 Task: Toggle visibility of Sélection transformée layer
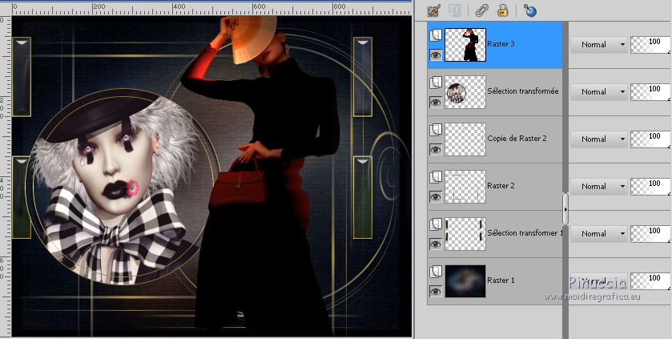click(436, 102)
